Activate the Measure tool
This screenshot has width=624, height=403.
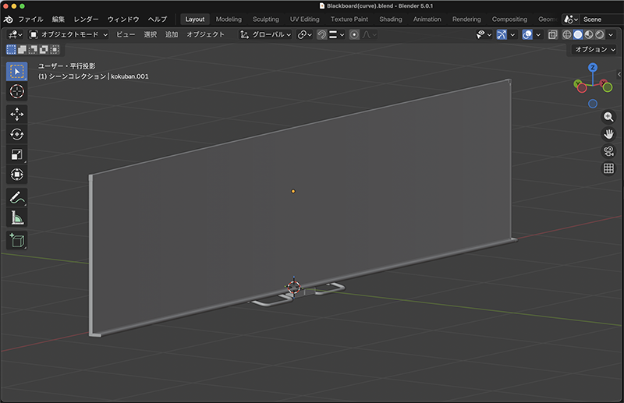[x=16, y=217]
